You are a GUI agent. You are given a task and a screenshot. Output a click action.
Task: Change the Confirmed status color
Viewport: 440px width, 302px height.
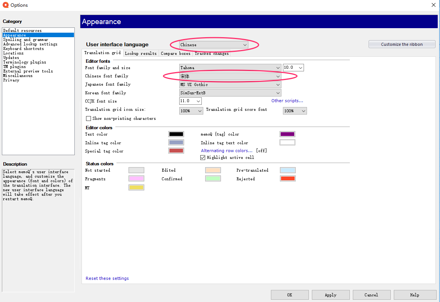tap(213, 179)
